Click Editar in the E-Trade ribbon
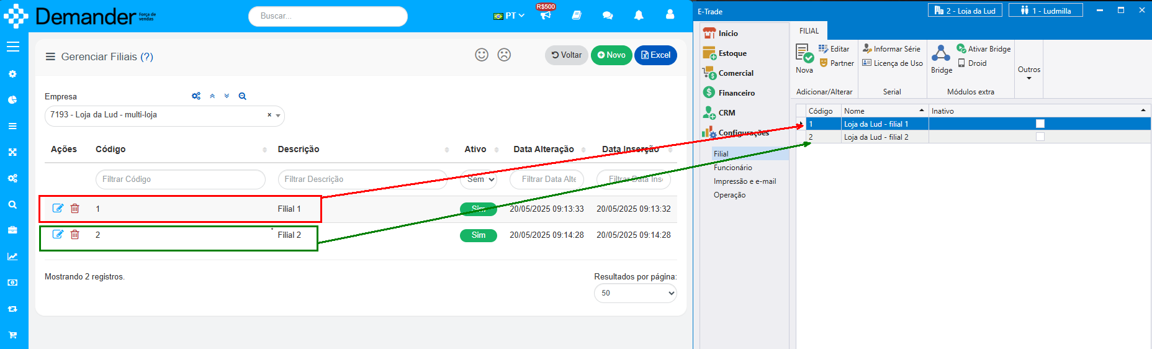1152x349 pixels. tap(834, 48)
